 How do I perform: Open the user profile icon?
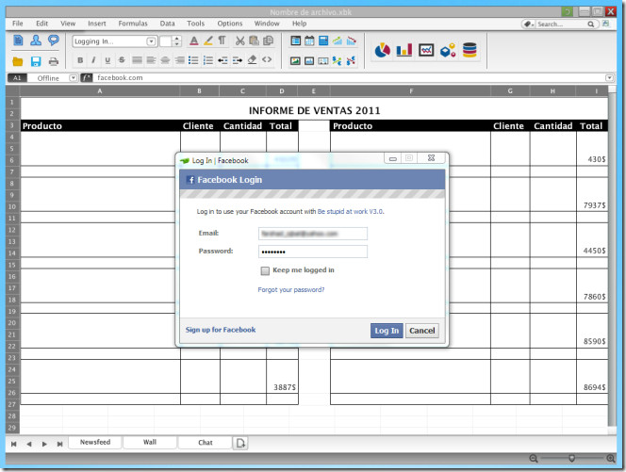[36, 41]
